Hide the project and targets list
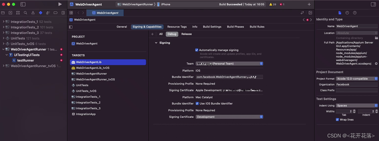Screen dimensions: 379x141 click(71, 27)
